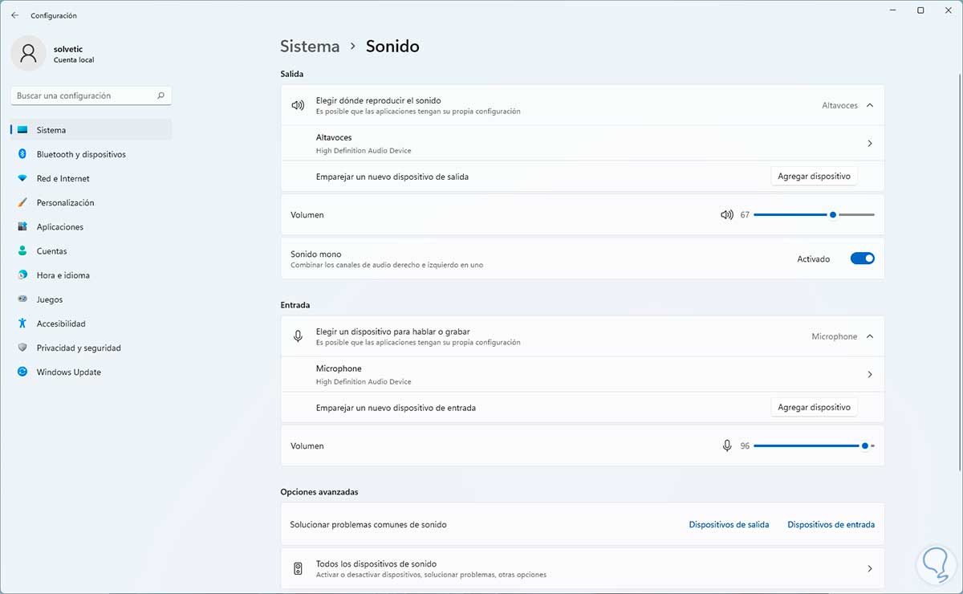This screenshot has width=963, height=594.
Task: Click the Accesibilidad icon in sidebar
Action: 22,323
